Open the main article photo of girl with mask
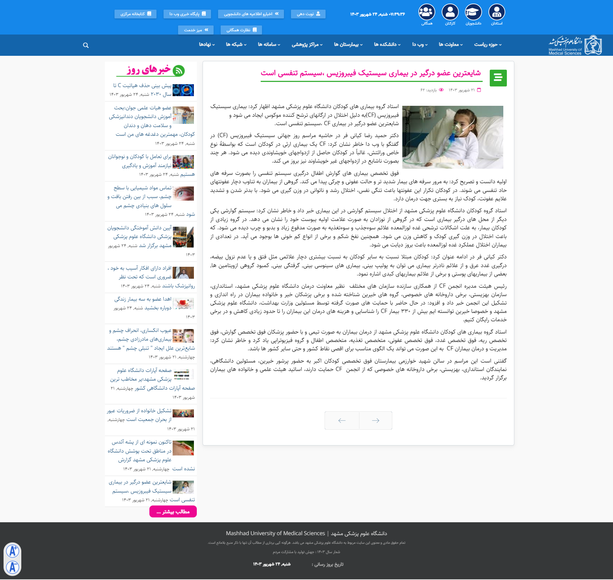The image size is (613, 580). pyautogui.click(x=453, y=137)
